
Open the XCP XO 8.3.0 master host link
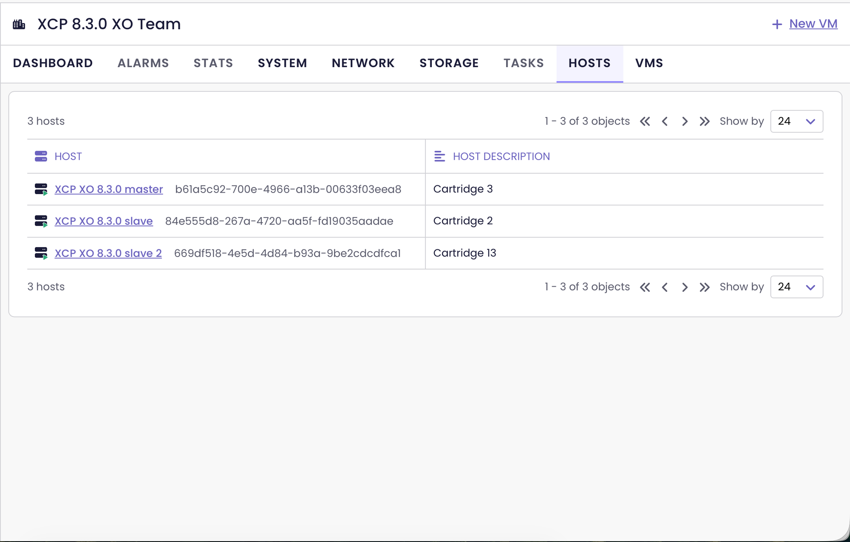point(109,189)
